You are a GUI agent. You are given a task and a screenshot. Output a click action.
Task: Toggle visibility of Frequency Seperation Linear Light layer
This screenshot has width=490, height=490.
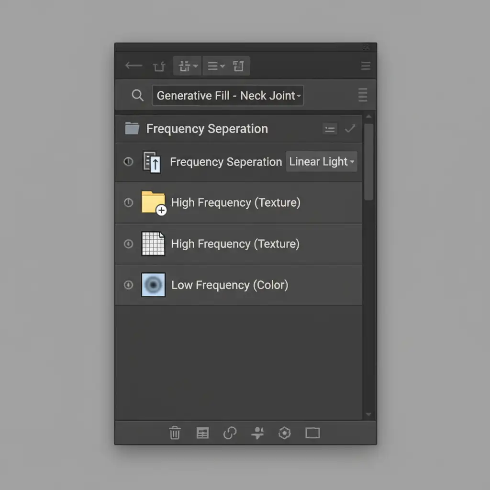click(128, 162)
